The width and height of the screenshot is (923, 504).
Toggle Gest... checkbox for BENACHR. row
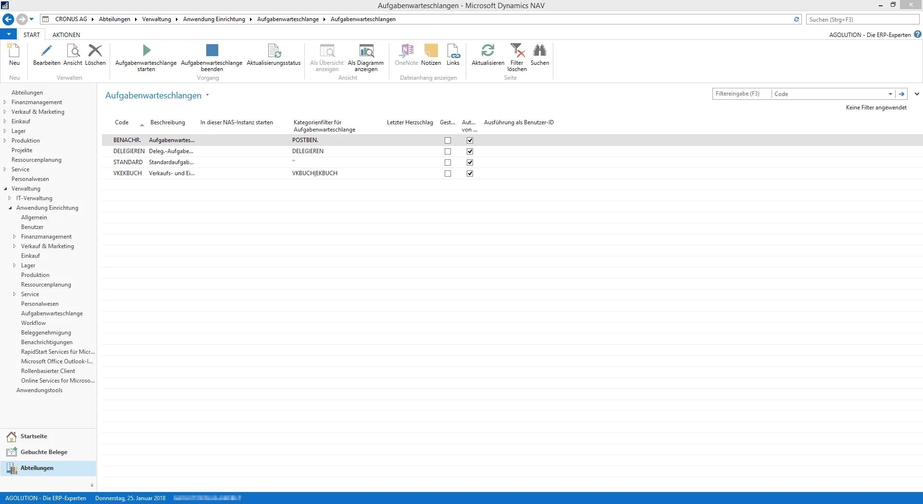point(448,141)
